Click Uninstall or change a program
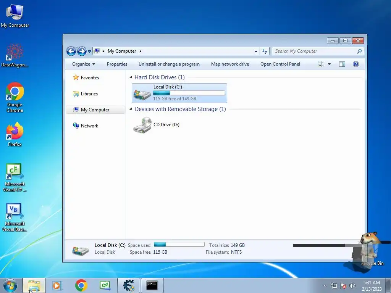 169,64
